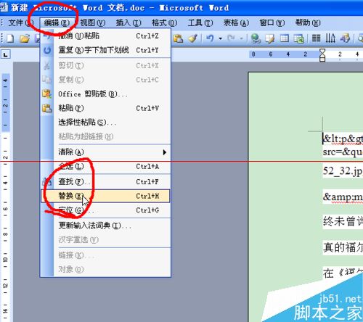Viewport: 363px width, 322px height.
Task: Select 替换 Ctrl+H menu entry
Action: (106, 196)
